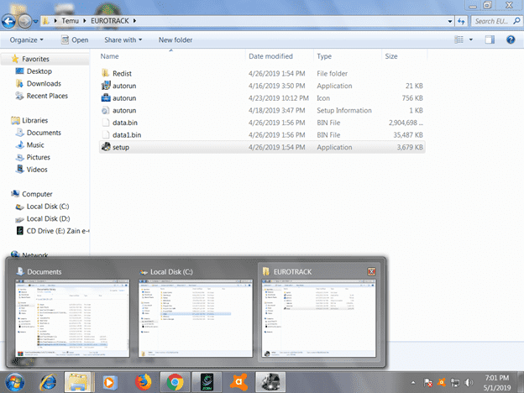Open CD Drive (E:) Zain in sidebar

(57, 231)
